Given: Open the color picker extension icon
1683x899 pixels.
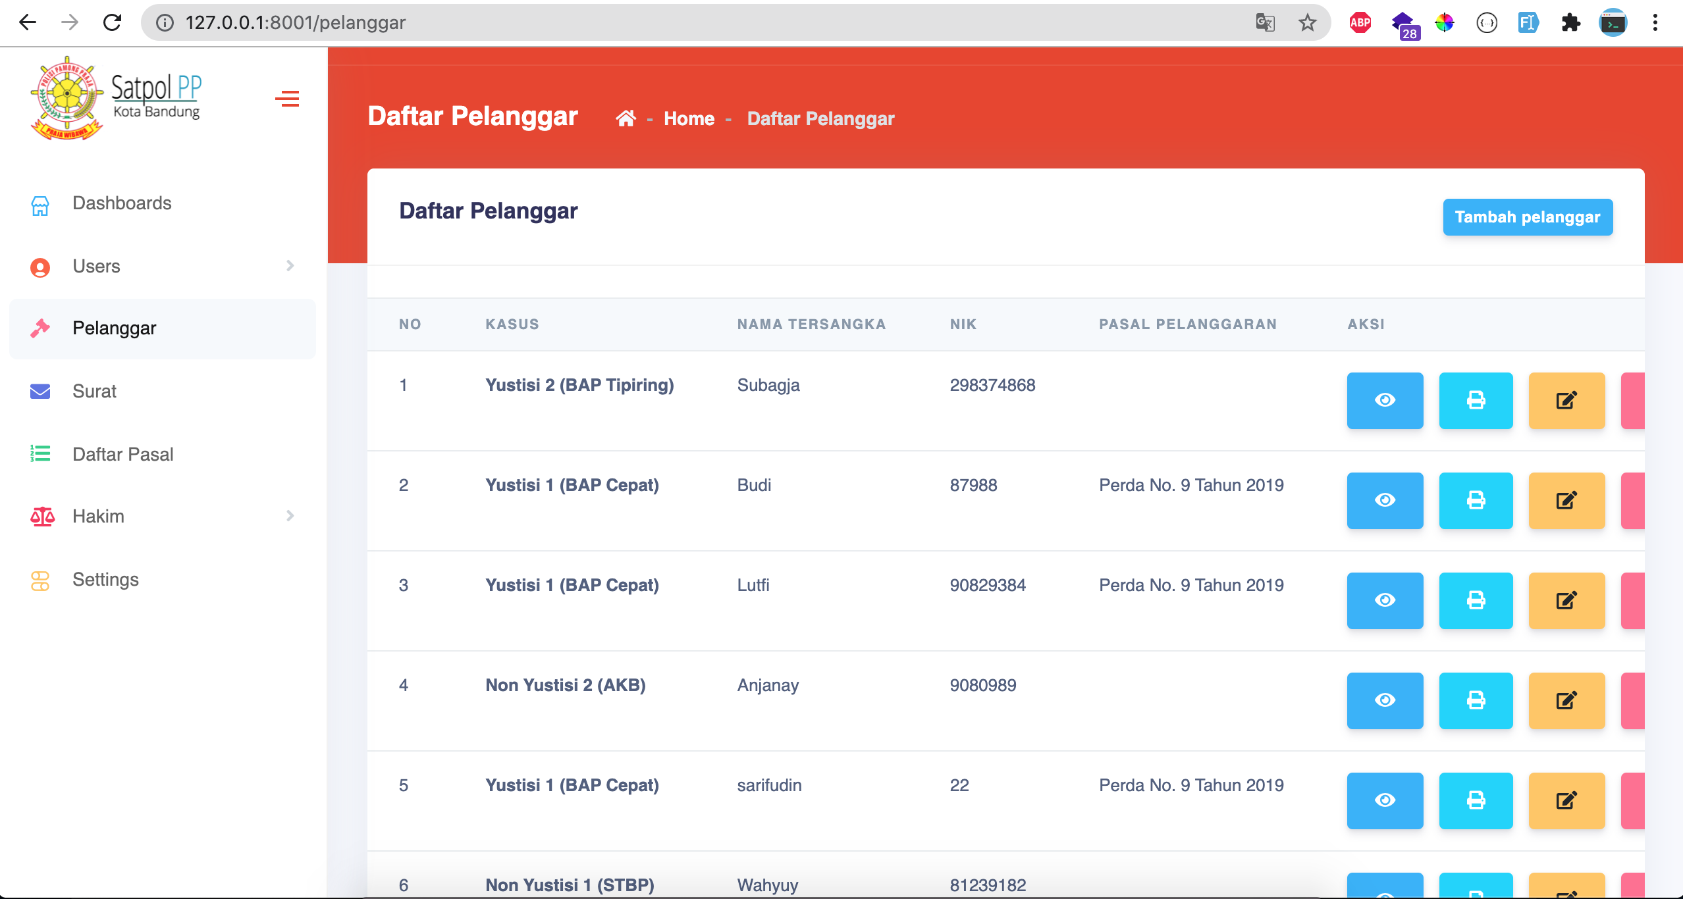Looking at the screenshot, I should 1444,23.
